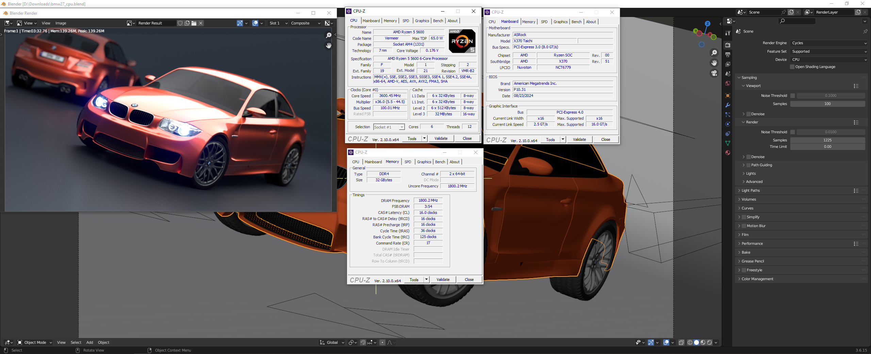Enable Viewport Denoise checkbox
Screen dimensions: 871x354
click(x=749, y=114)
